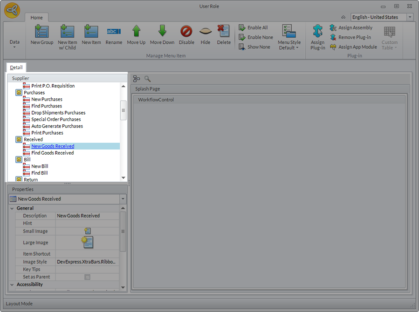The image size is (419, 312).
Task: Click the Rename ribbon icon
Action: coord(114,32)
